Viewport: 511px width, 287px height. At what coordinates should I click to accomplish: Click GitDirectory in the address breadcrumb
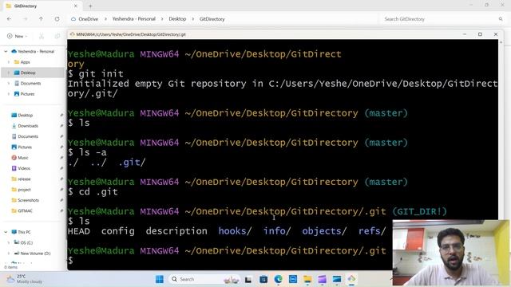pos(212,19)
